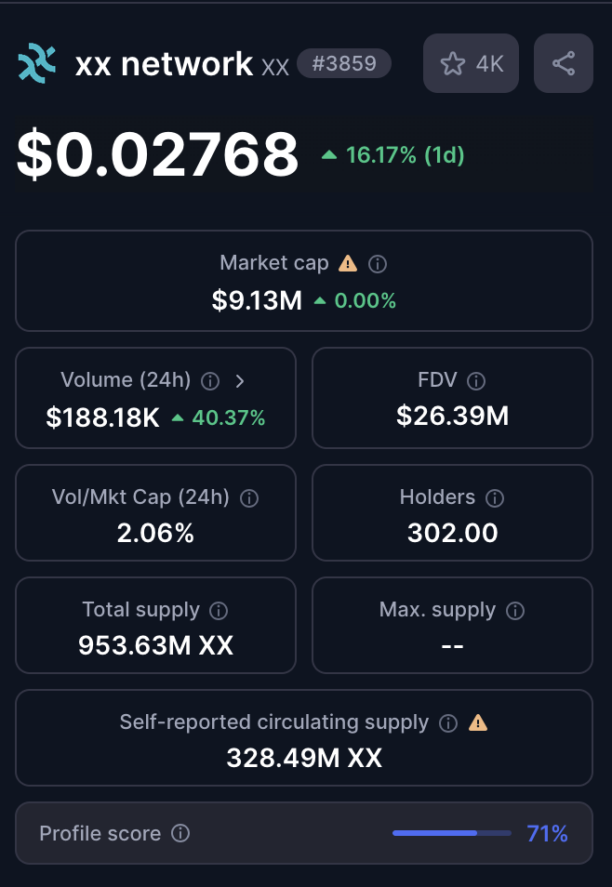The image size is (612, 887).
Task: Open the Profile score info icon
Action: click(x=180, y=833)
